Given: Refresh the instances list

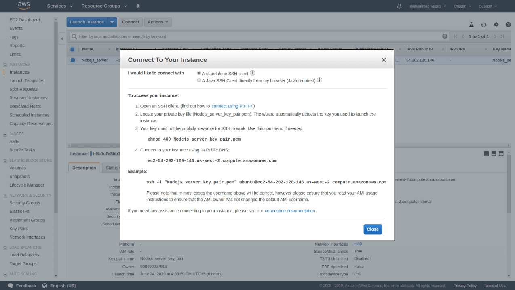Looking at the screenshot, I should coord(484,25).
